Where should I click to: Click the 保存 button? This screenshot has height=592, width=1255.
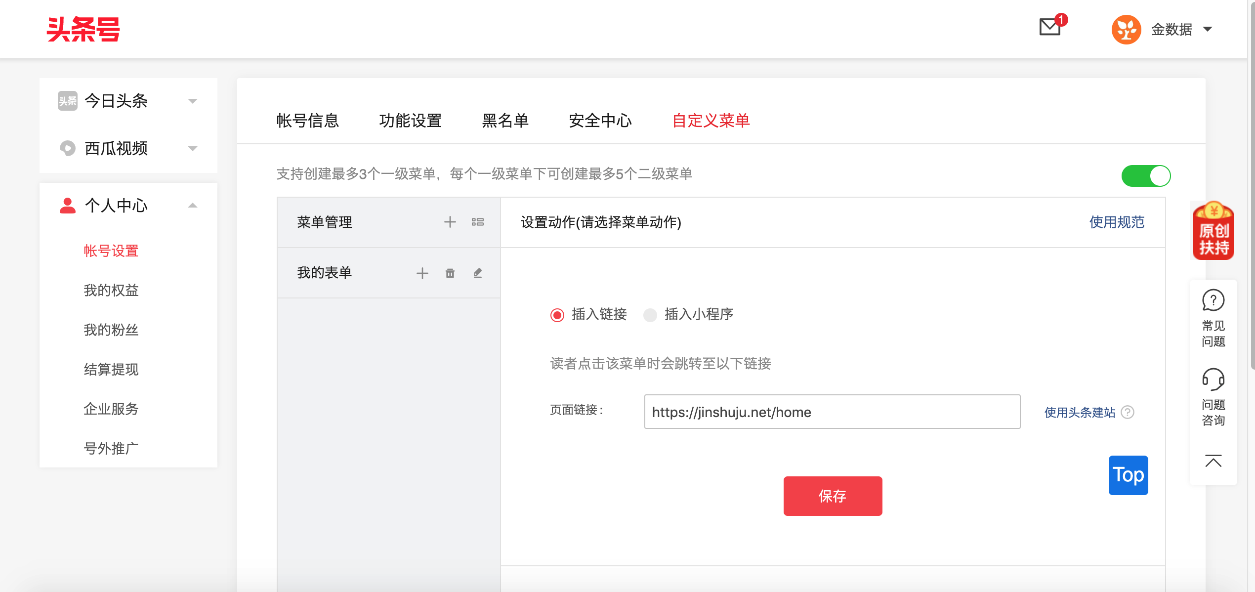pyautogui.click(x=833, y=496)
